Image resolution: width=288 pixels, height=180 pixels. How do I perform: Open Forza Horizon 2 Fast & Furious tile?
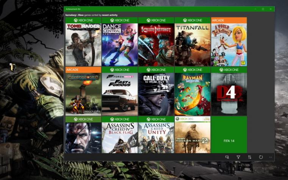click(x=120, y=91)
